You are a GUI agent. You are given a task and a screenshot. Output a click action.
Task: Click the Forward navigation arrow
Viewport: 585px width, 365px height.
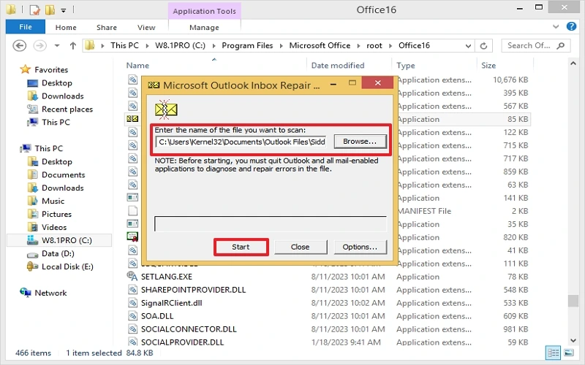click(40, 45)
